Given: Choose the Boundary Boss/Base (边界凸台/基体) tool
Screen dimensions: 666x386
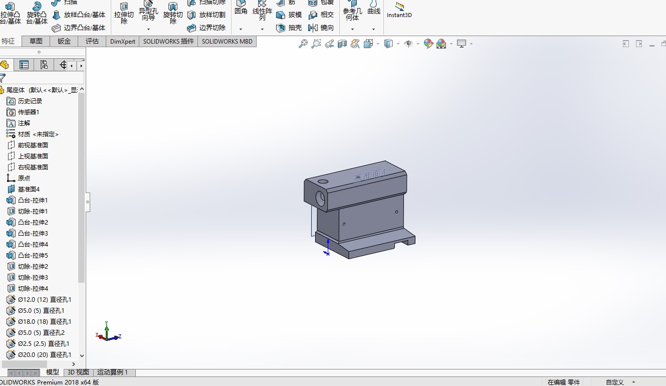Looking at the screenshot, I should pyautogui.click(x=79, y=28).
